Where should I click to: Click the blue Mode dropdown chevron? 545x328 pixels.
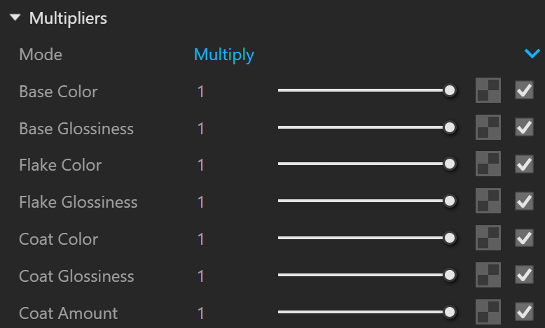pyautogui.click(x=532, y=53)
